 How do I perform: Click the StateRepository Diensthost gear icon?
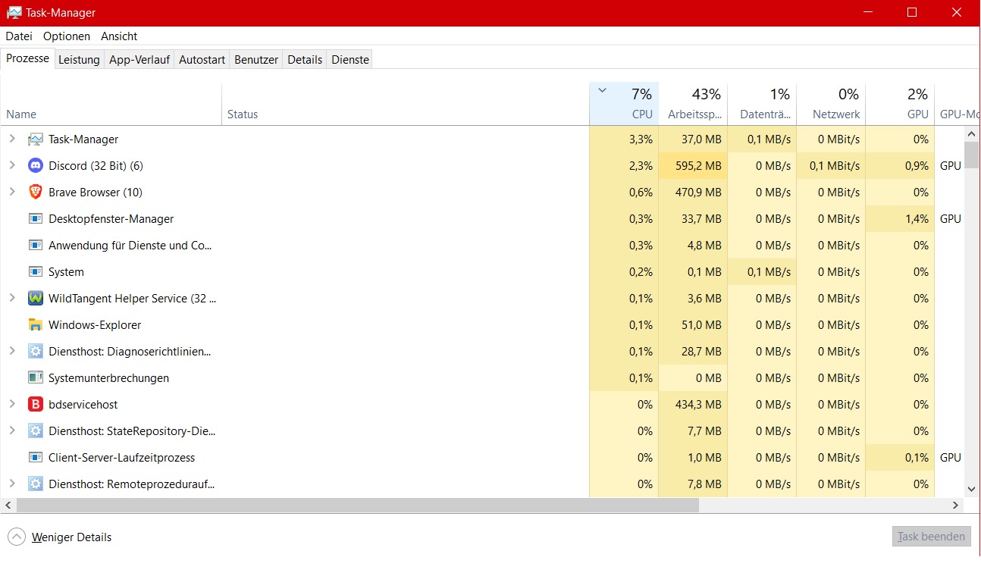coord(36,431)
